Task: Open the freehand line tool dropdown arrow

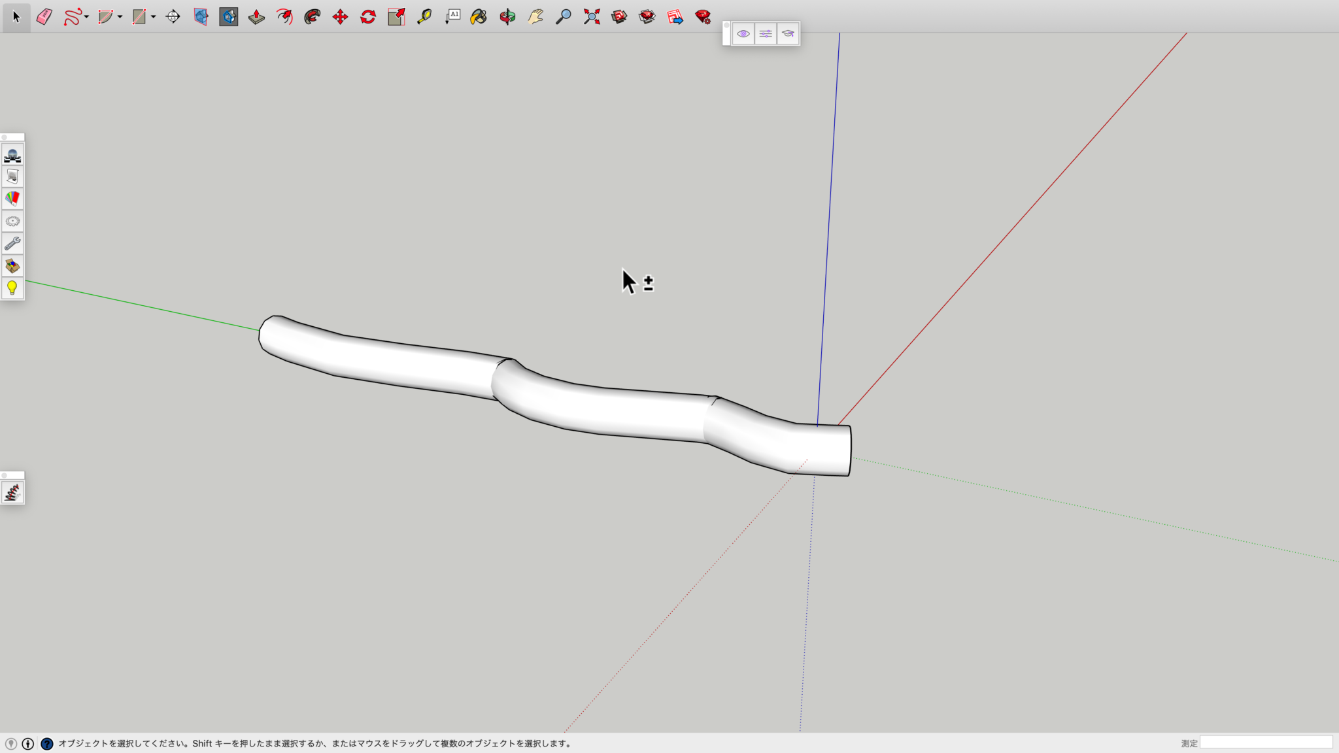Action: point(86,17)
